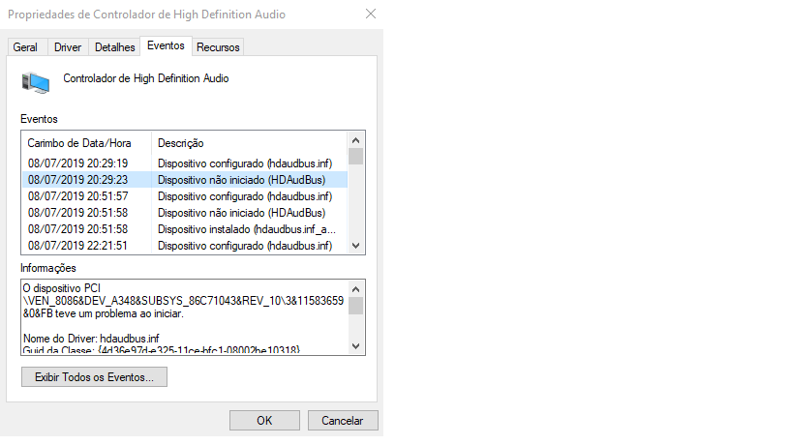
Task: Select the 08/07/2019 20:51:57 event row
Action: point(185,196)
